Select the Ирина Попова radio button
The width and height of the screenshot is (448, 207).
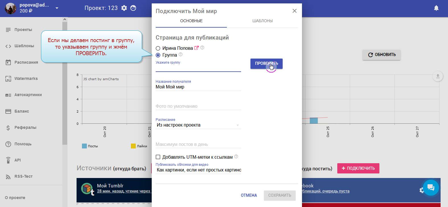pyautogui.click(x=158, y=48)
